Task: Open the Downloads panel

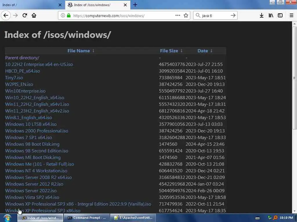Action: 262,16
